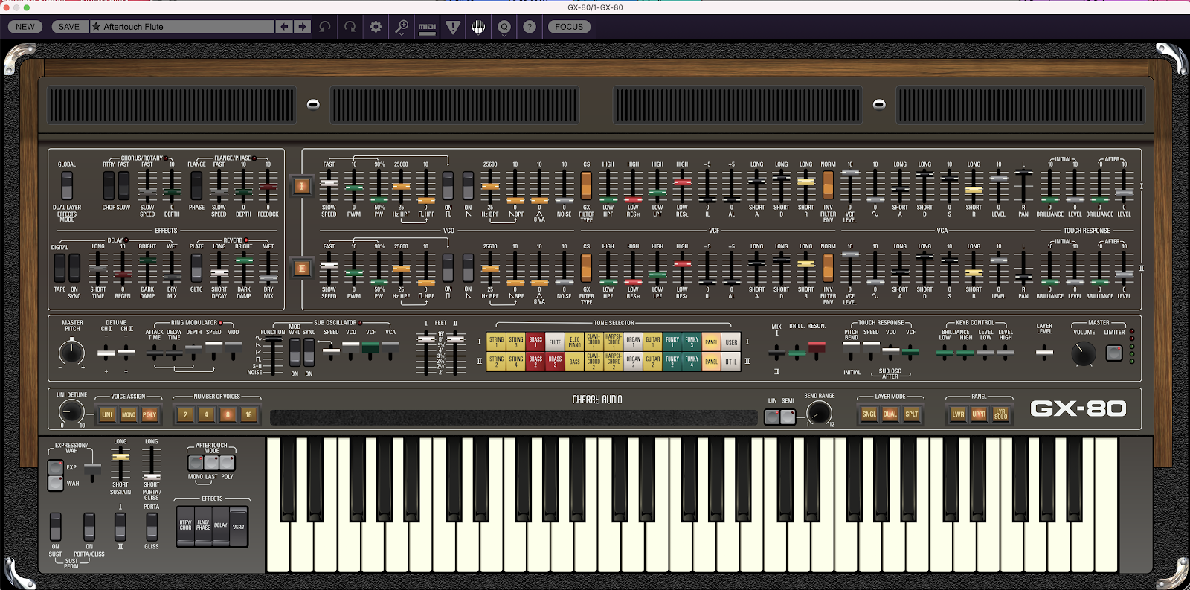1190x590 pixels.
Task: Mark preset favorite with the star icon
Action: (96, 27)
